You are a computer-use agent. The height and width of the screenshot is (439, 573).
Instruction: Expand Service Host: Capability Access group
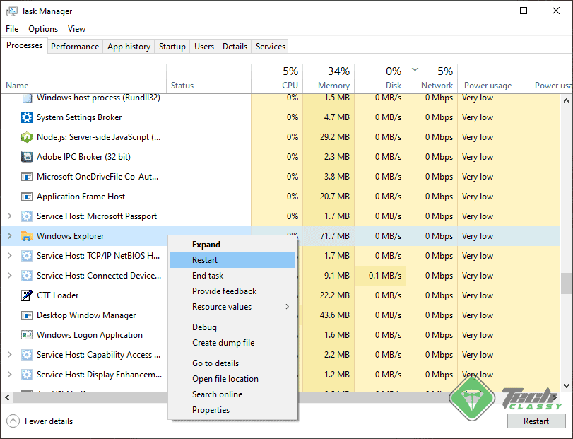(9, 355)
